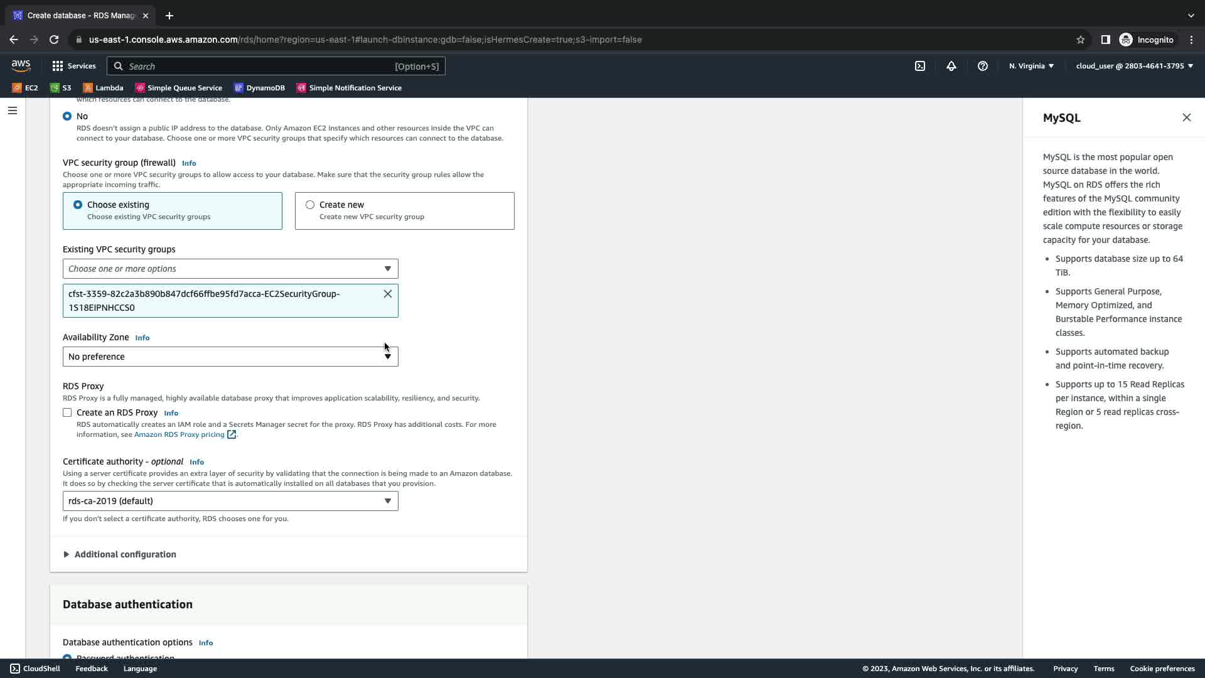Select the Choose existing security group radio
Image resolution: width=1205 pixels, height=678 pixels.
[78, 205]
